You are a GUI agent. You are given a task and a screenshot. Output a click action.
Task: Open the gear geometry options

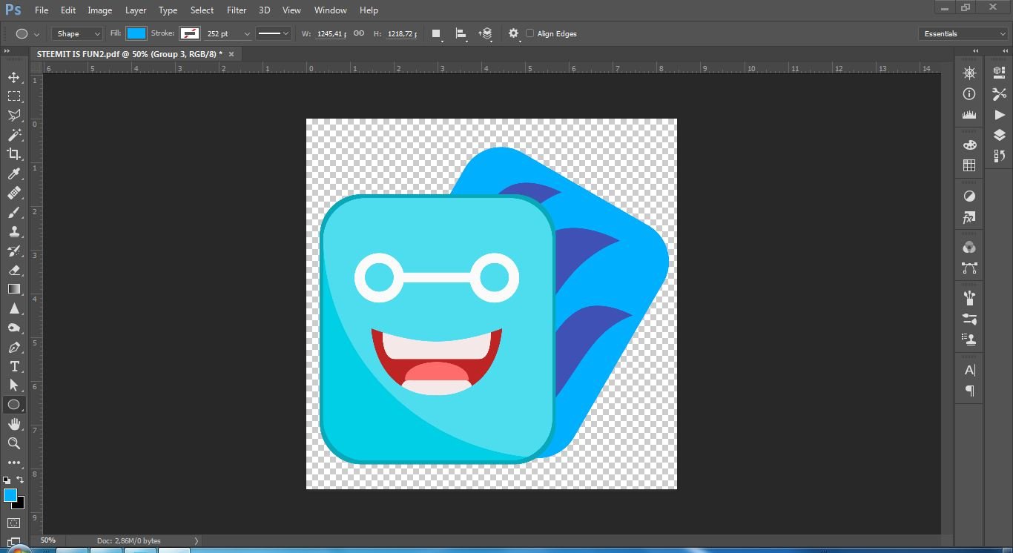coord(514,33)
